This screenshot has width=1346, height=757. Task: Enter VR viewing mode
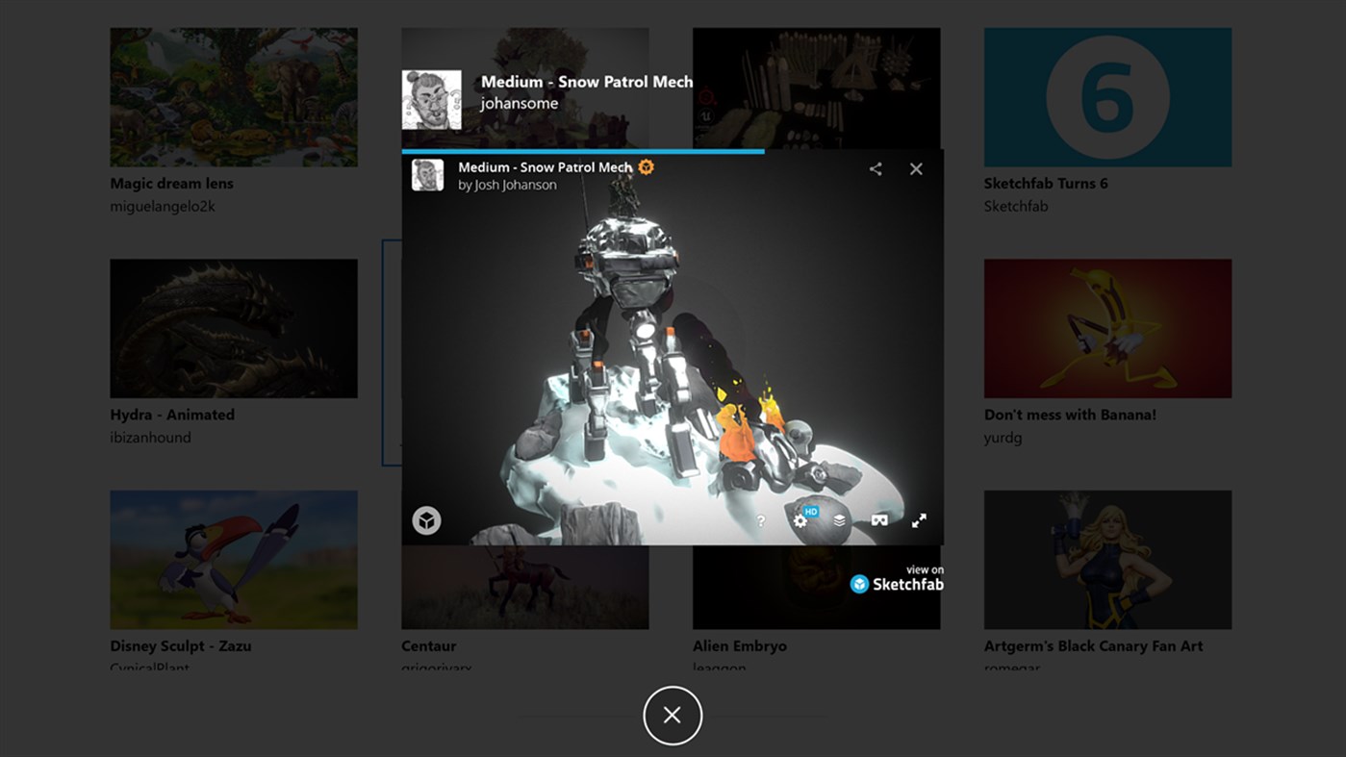(x=878, y=520)
